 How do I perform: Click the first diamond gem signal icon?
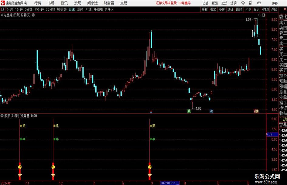point(20,175)
